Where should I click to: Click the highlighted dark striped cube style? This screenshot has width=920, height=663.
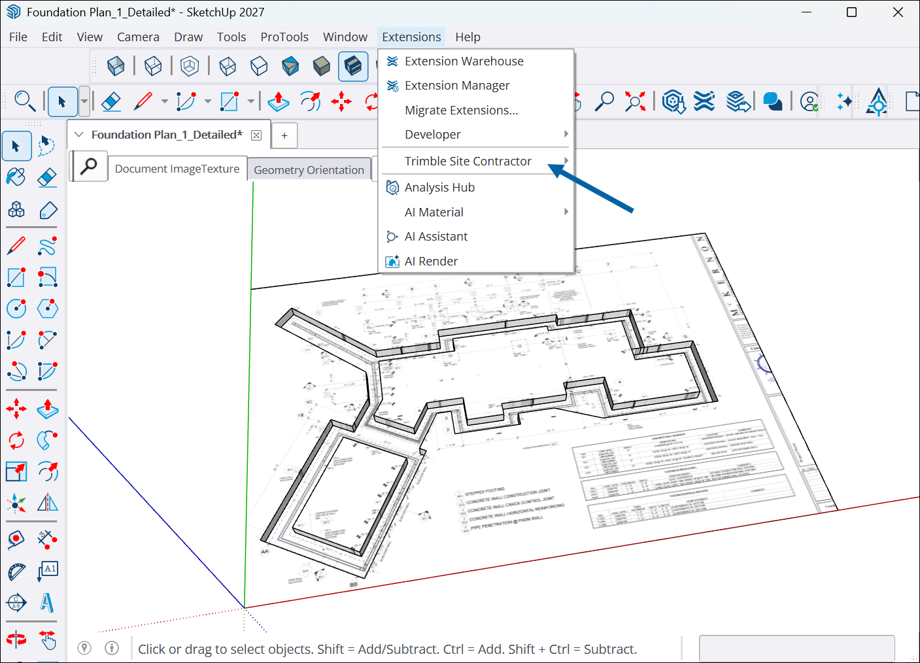353,66
